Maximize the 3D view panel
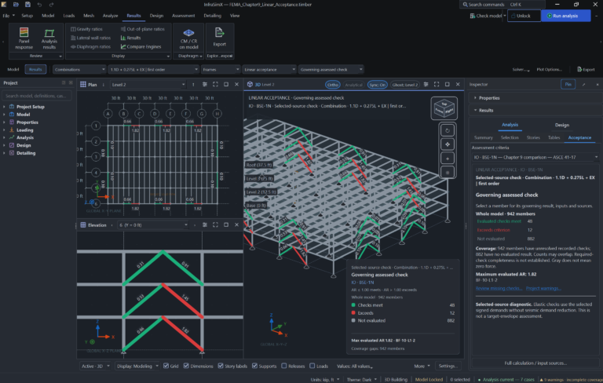 pos(448,84)
